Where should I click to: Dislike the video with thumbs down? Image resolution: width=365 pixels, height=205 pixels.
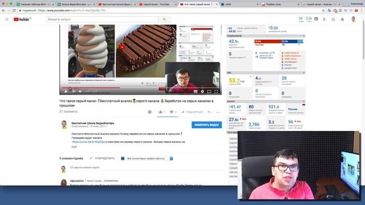172,112
